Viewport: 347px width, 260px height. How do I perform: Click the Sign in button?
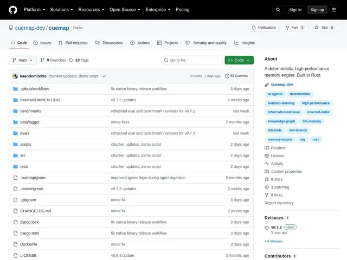pyautogui.click(x=295, y=10)
